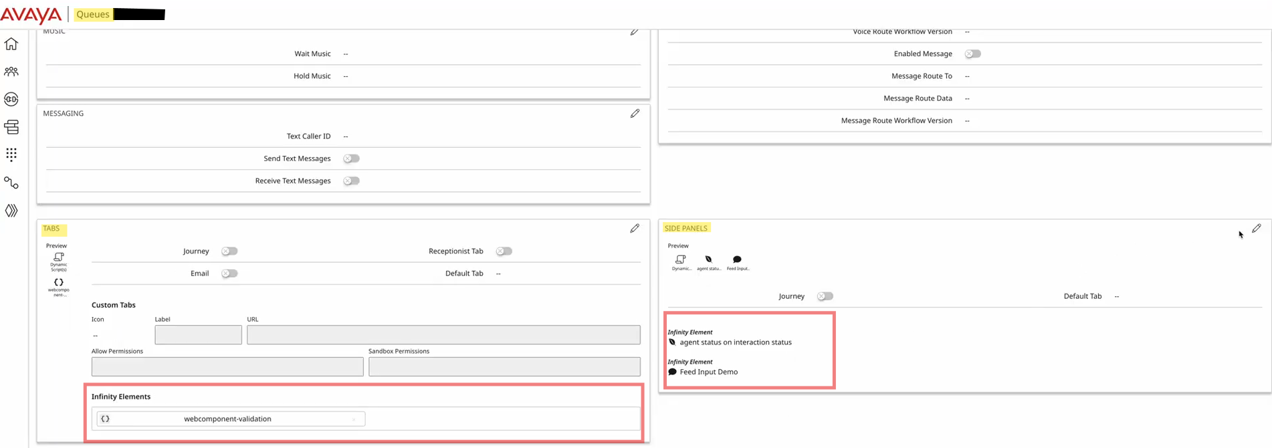Click the custom tab Label input field
1272x448 pixels.
[x=198, y=335]
